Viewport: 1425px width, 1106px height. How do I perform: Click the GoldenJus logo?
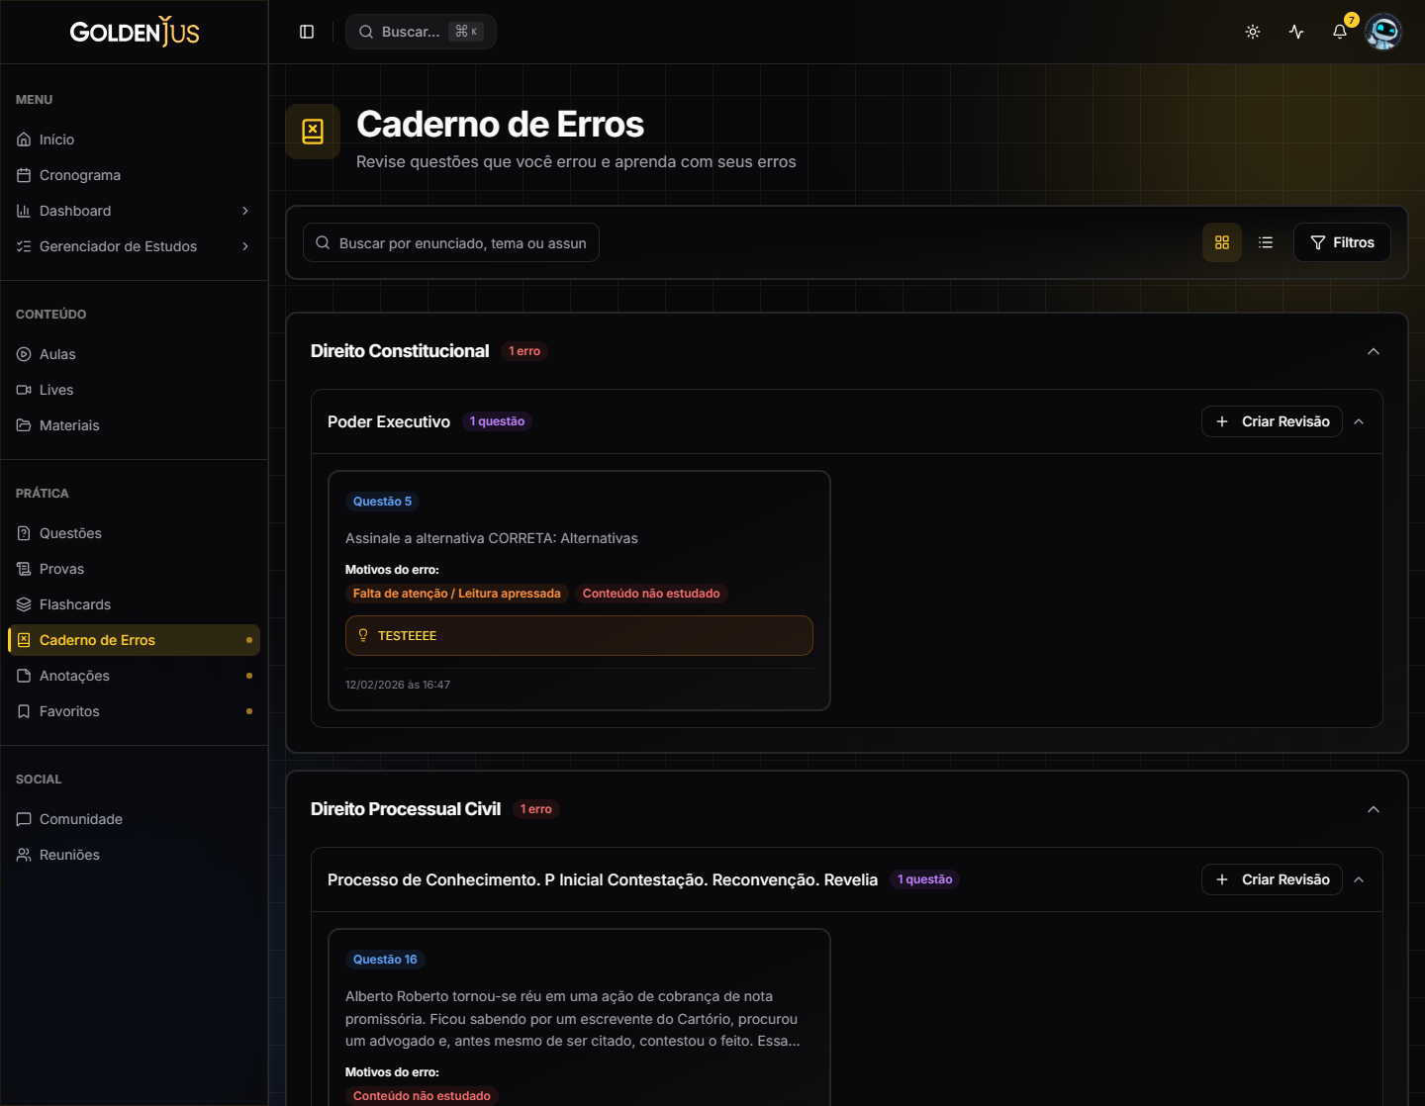[135, 32]
